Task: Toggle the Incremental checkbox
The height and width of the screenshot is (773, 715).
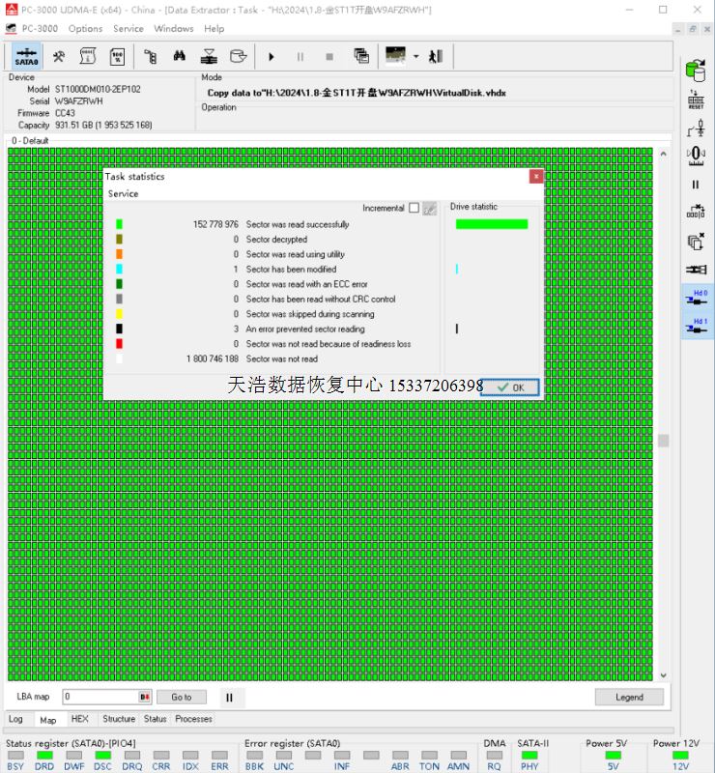Action: [414, 208]
